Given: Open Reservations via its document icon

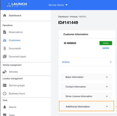Looking at the screenshot, I should (x=5, y=32).
